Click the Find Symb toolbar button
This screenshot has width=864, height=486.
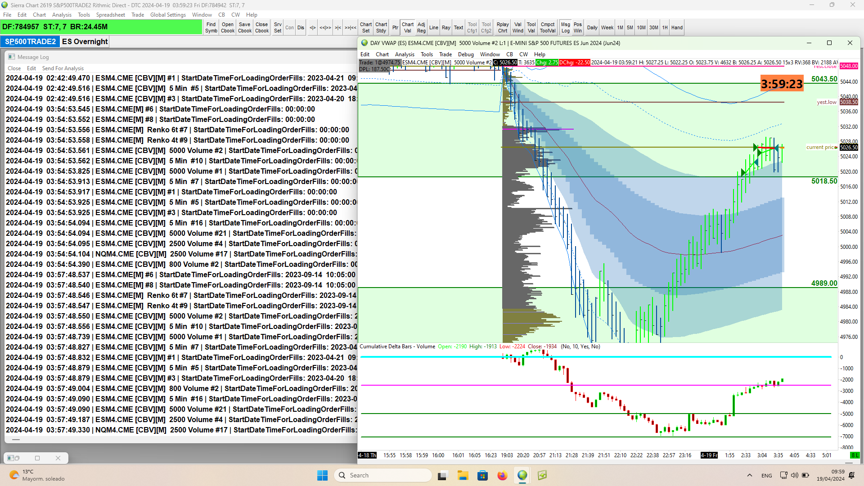[x=211, y=27]
